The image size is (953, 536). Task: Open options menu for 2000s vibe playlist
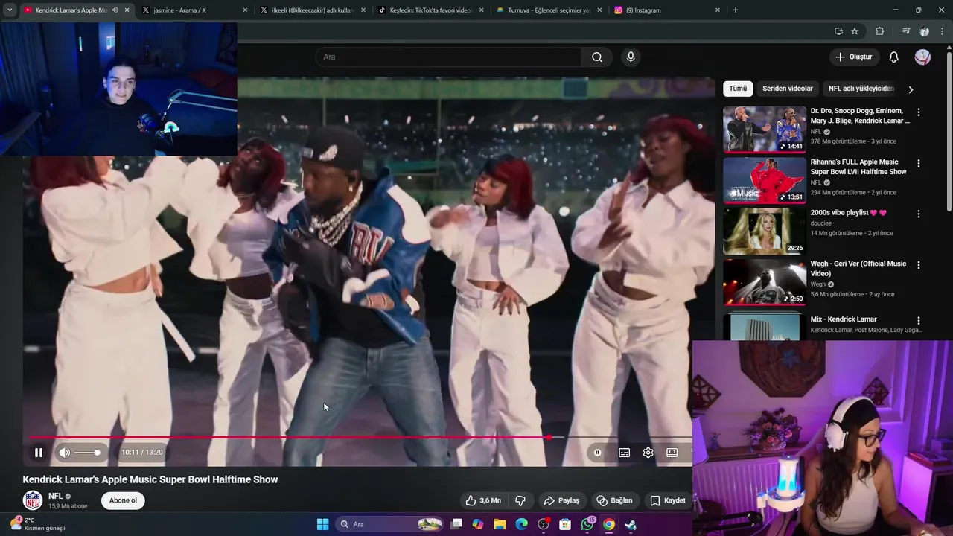(x=919, y=214)
